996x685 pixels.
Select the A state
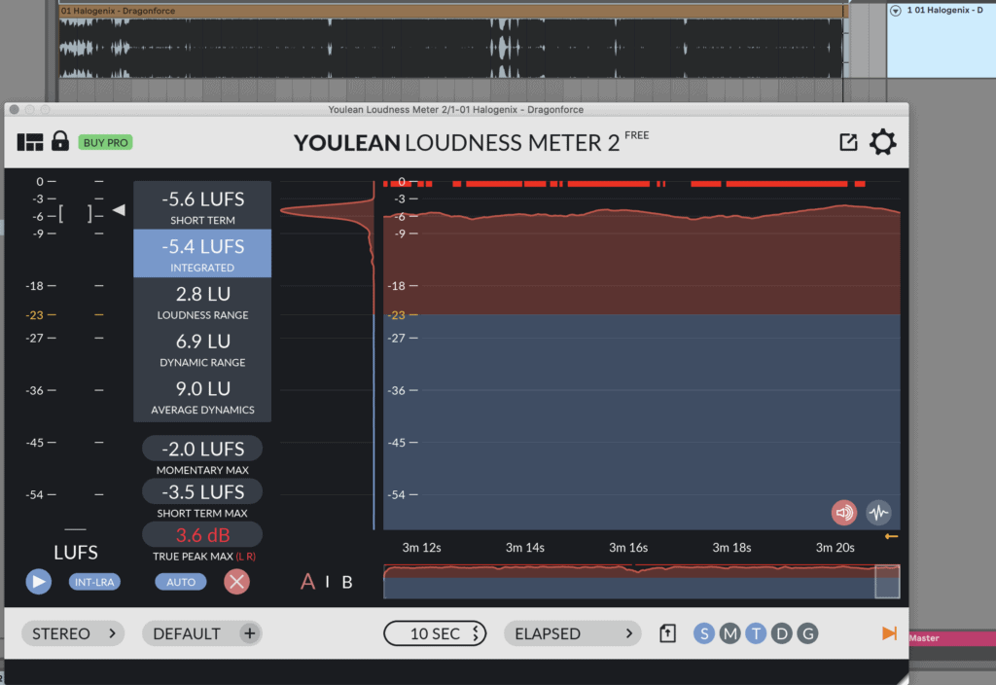pyautogui.click(x=308, y=582)
